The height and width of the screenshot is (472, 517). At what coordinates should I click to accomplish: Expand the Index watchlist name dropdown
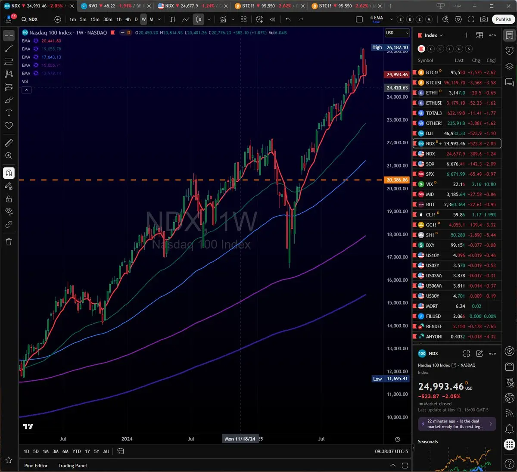(x=433, y=35)
